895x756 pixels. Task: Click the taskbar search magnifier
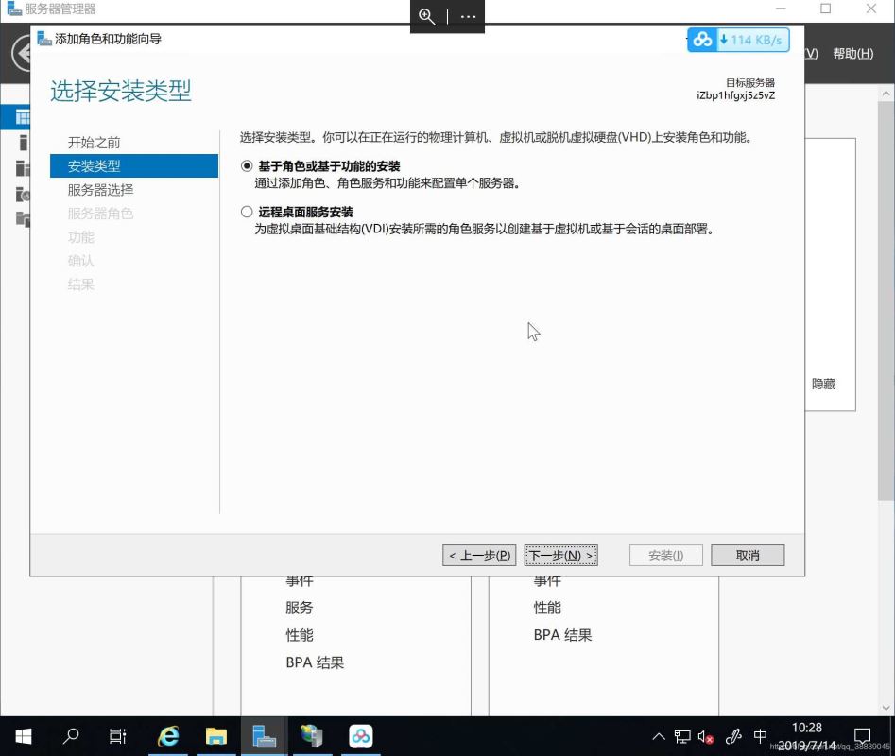[71, 736]
